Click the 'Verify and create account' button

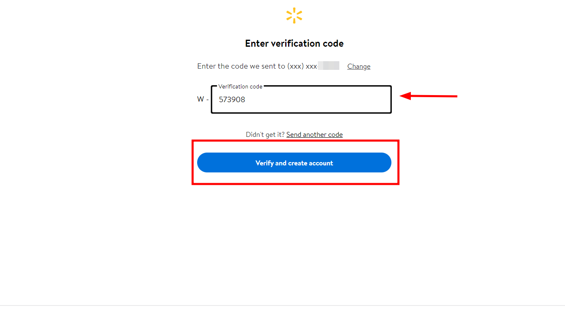[294, 162]
